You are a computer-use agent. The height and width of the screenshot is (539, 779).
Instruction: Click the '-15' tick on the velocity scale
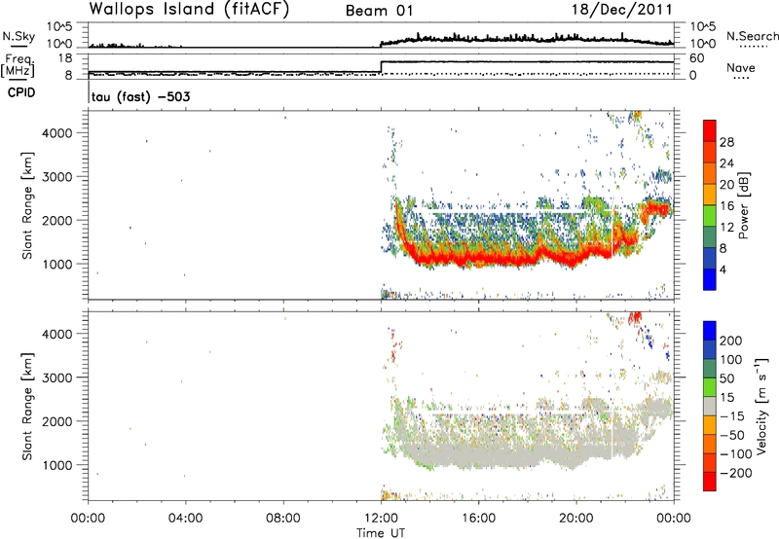click(x=732, y=415)
